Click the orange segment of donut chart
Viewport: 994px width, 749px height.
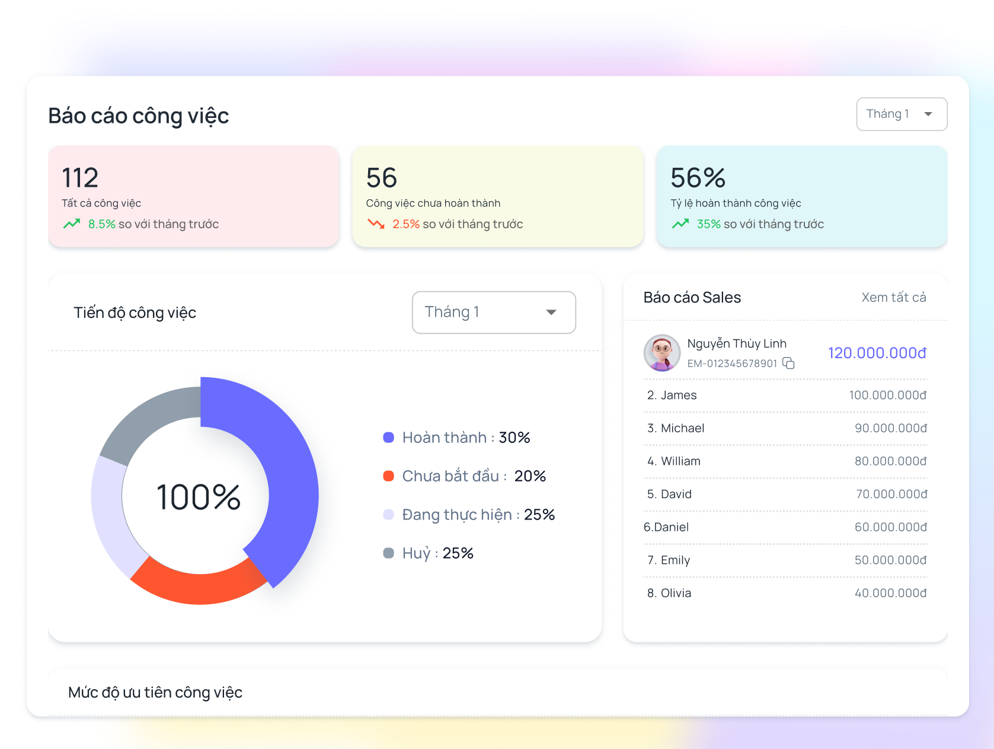pos(199,588)
